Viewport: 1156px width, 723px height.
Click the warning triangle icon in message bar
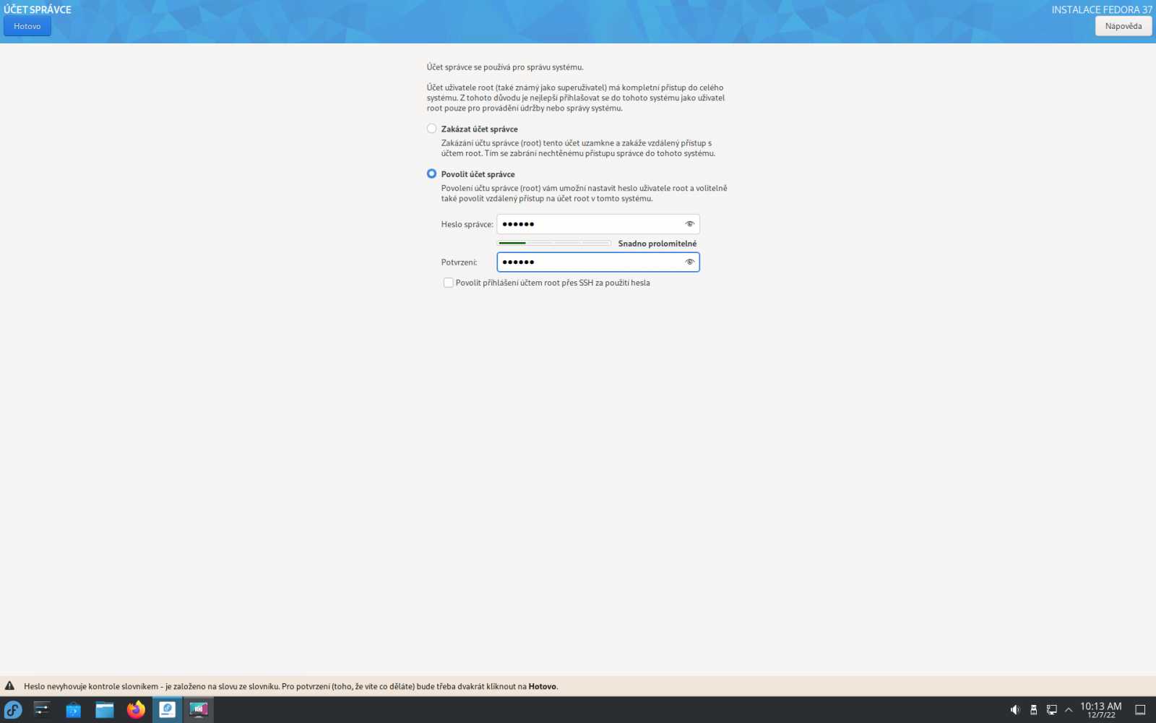9,686
